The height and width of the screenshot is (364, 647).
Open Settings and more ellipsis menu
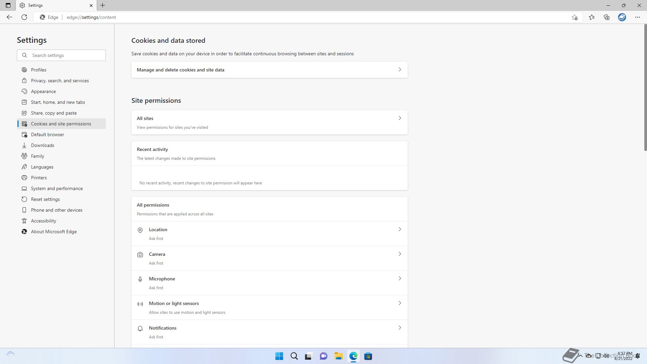pyautogui.click(x=637, y=17)
